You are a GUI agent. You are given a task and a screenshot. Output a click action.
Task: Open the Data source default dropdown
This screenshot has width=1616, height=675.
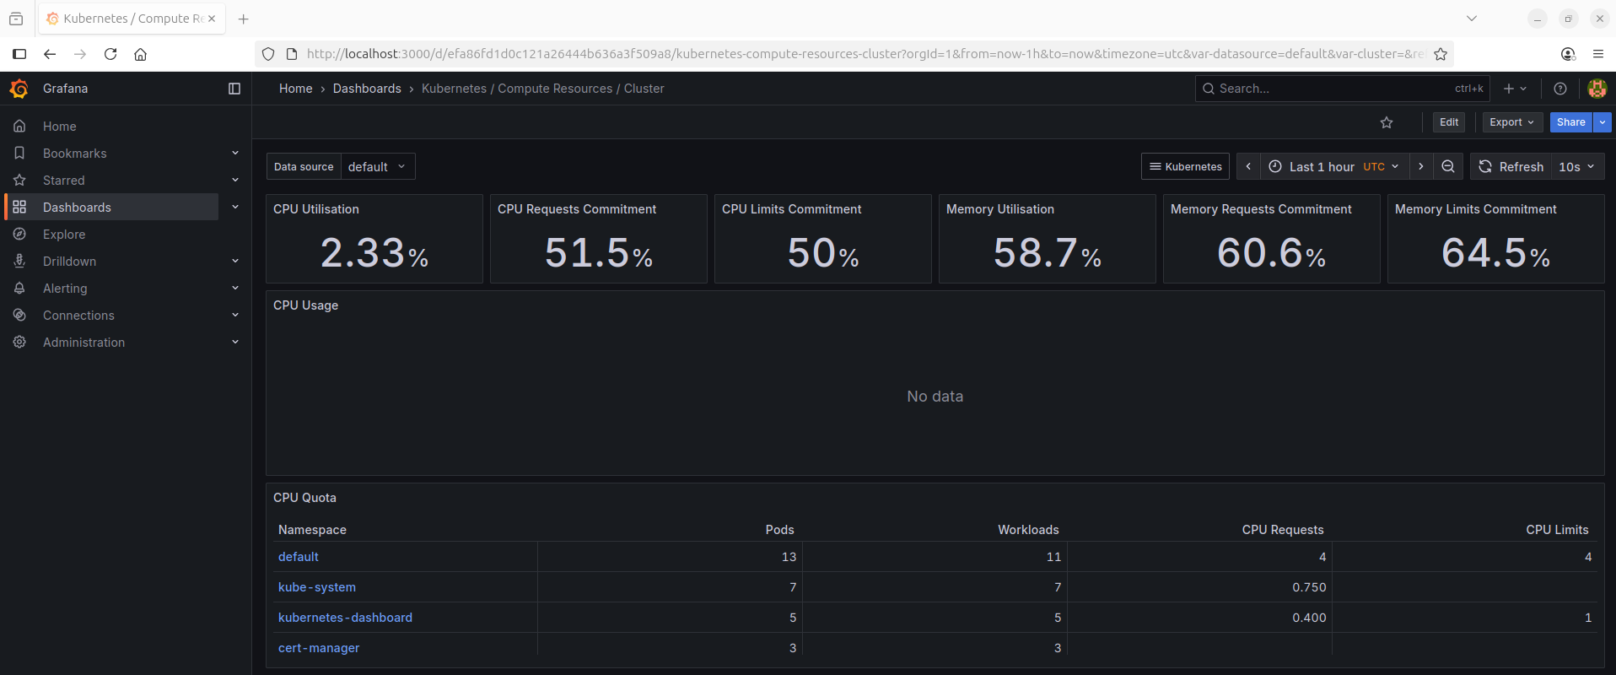coord(377,166)
